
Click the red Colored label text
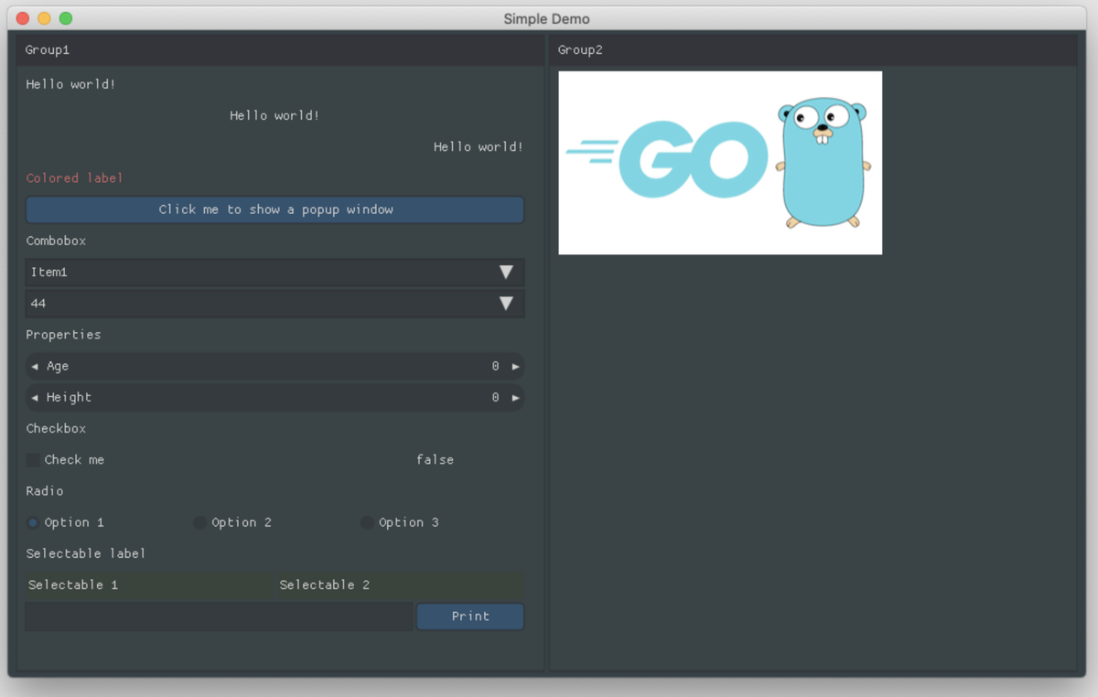[74, 178]
